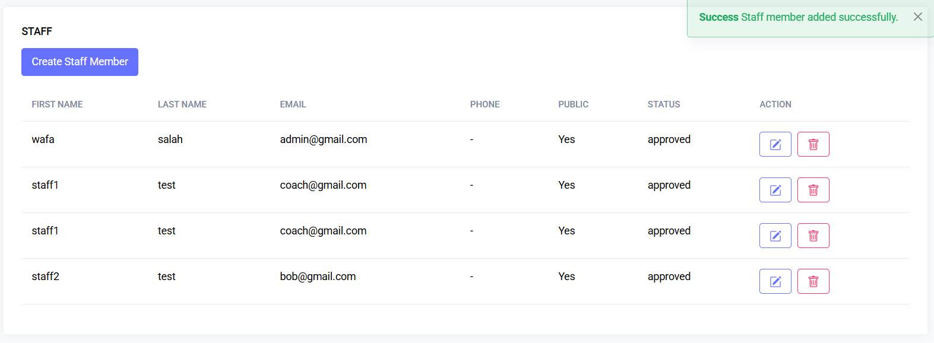
Task: Edit the second staff1 test entry
Action: pos(775,236)
